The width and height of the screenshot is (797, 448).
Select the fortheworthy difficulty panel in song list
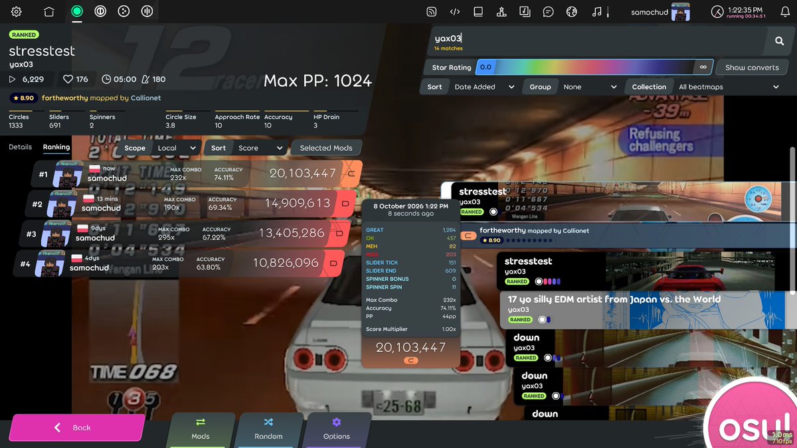click(628, 235)
